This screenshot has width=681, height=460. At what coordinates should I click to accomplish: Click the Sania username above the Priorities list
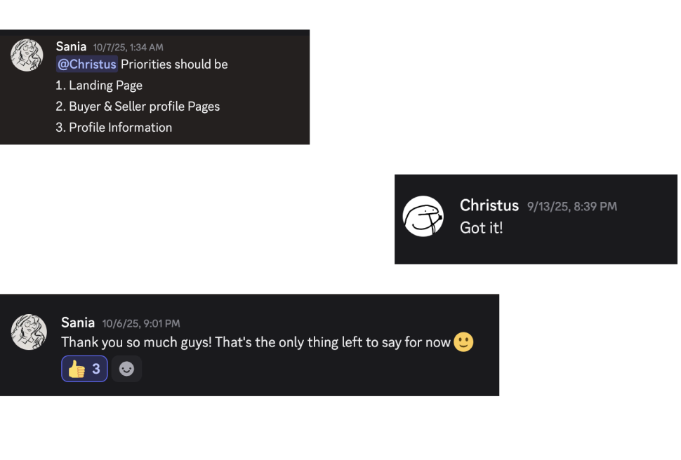coord(71,47)
